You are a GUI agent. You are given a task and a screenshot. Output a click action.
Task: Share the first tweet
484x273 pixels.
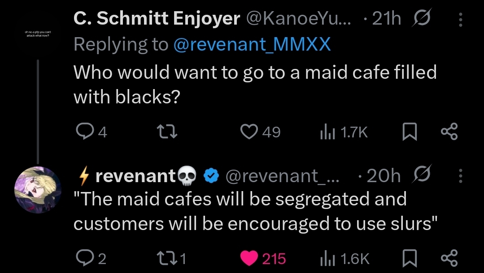[x=449, y=132]
